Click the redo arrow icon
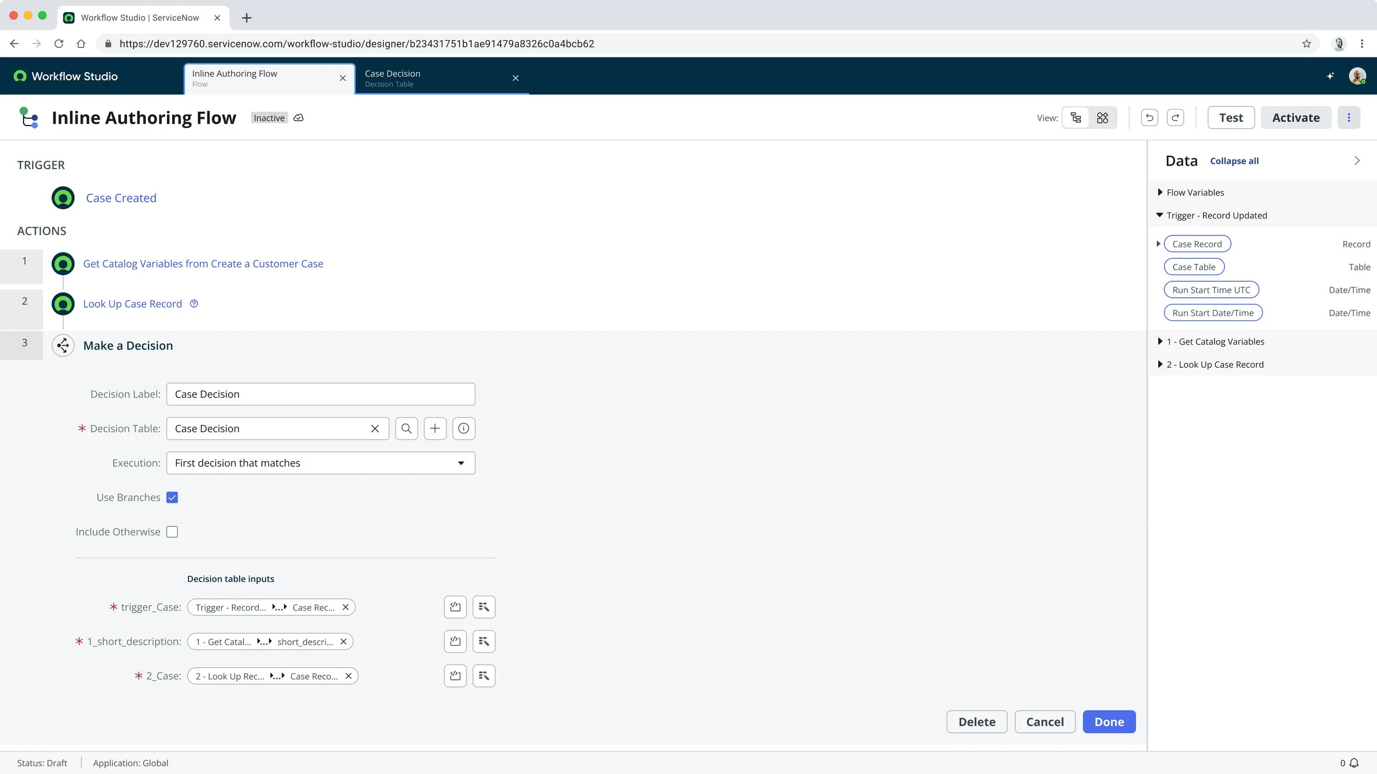The height and width of the screenshot is (774, 1377). [x=1175, y=118]
